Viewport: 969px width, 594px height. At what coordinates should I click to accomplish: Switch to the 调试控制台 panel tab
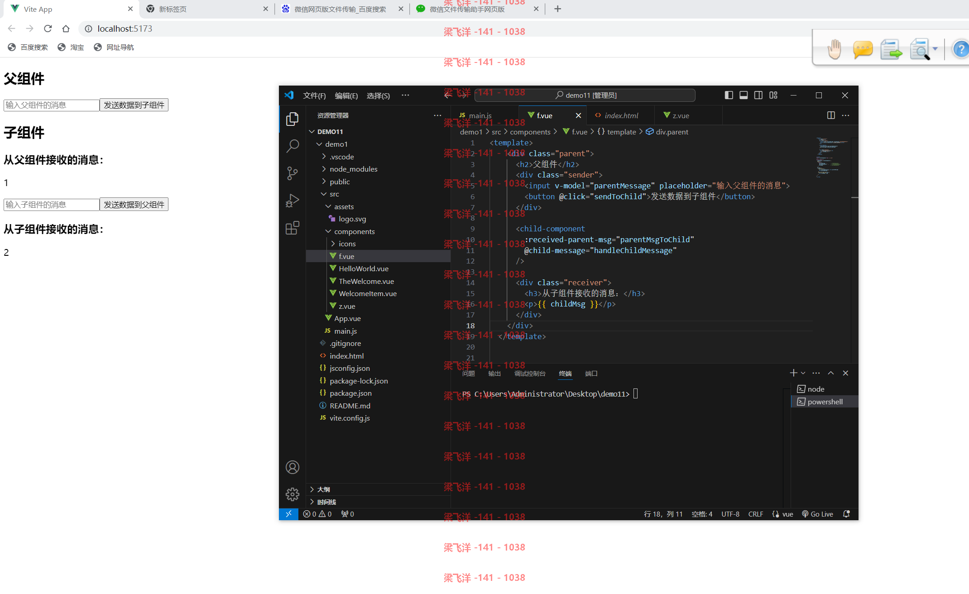(530, 374)
